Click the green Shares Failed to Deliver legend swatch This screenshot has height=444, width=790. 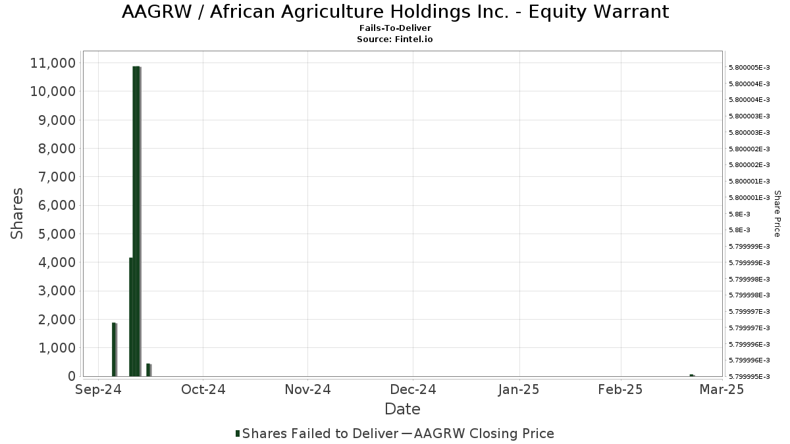pyautogui.click(x=238, y=433)
